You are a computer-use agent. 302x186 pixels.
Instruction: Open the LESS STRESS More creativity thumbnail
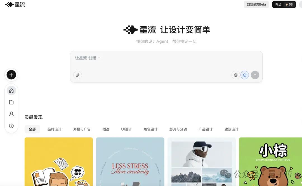[130, 162]
